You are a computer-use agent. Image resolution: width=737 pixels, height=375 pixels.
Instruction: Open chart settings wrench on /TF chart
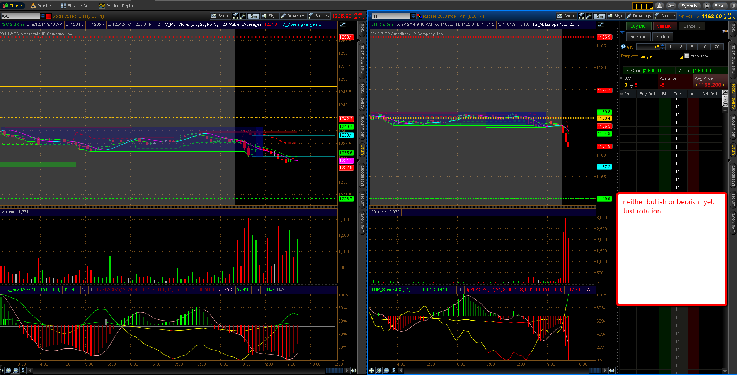[x=589, y=16]
